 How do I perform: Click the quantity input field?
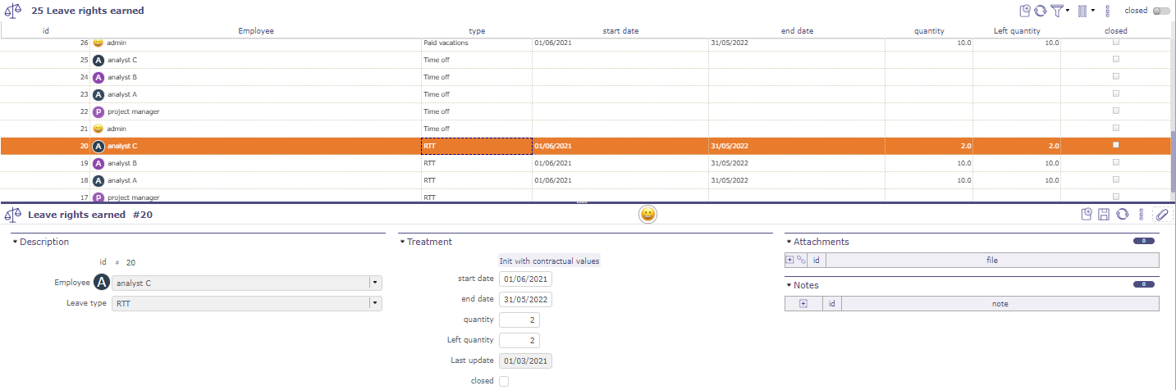pyautogui.click(x=519, y=320)
